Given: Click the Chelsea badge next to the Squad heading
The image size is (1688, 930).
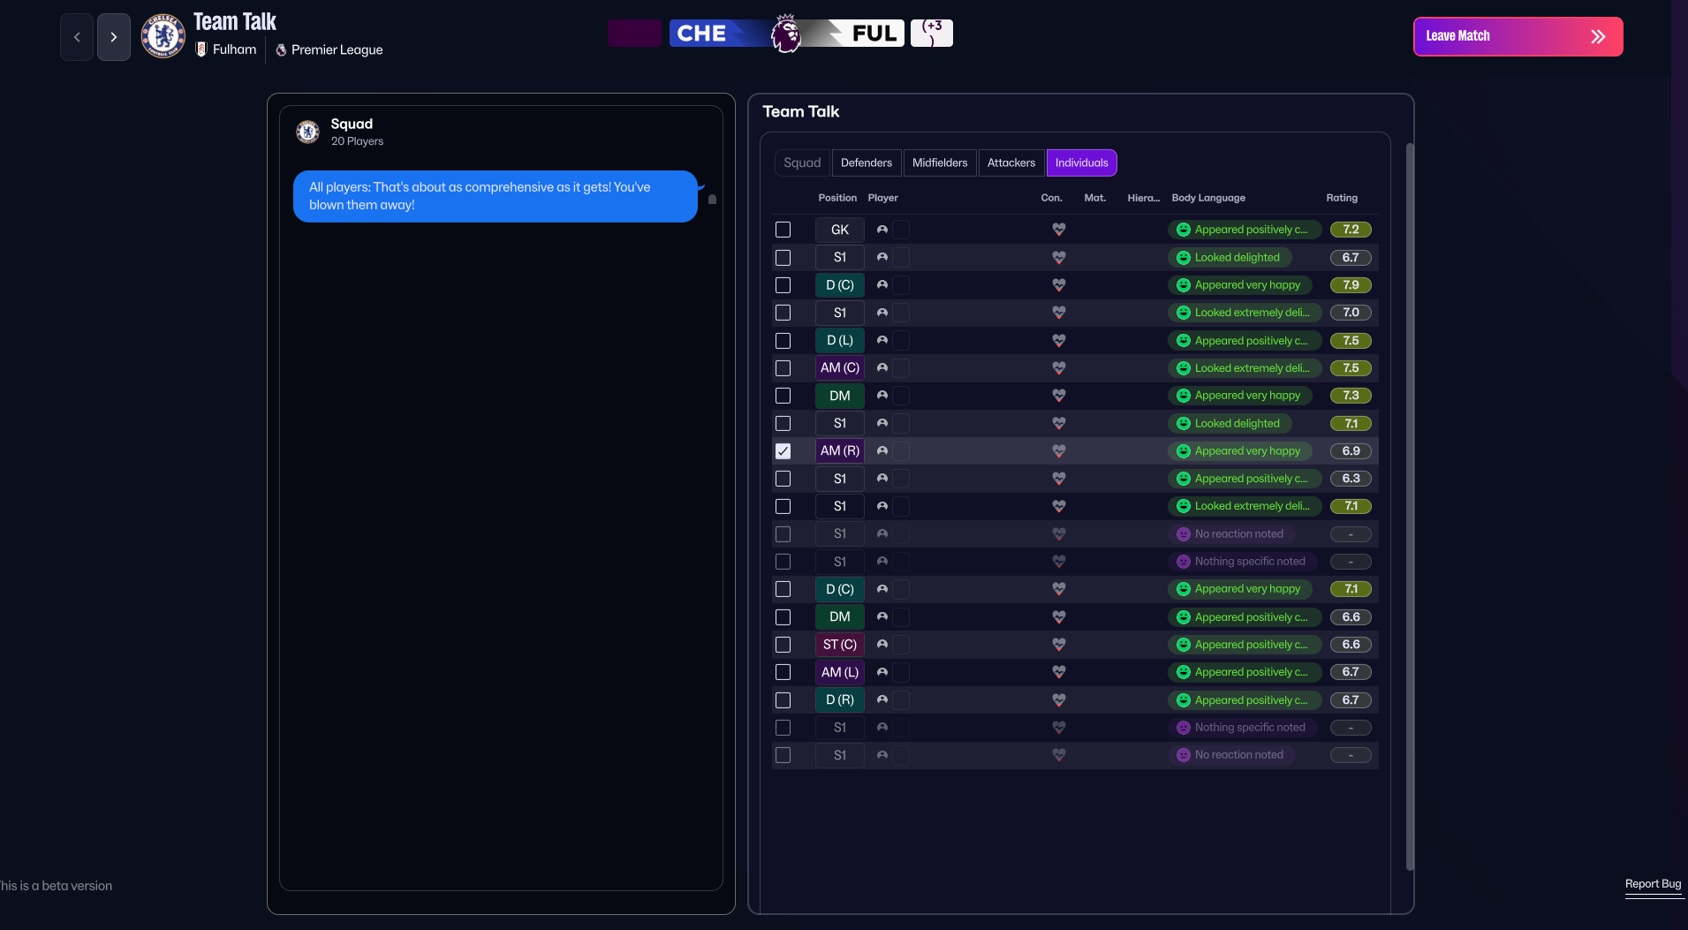Looking at the screenshot, I should coord(307,132).
